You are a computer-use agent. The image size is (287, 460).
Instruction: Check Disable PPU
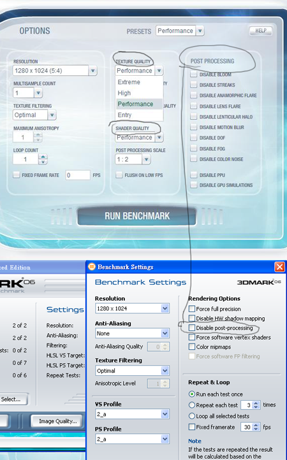point(193,175)
